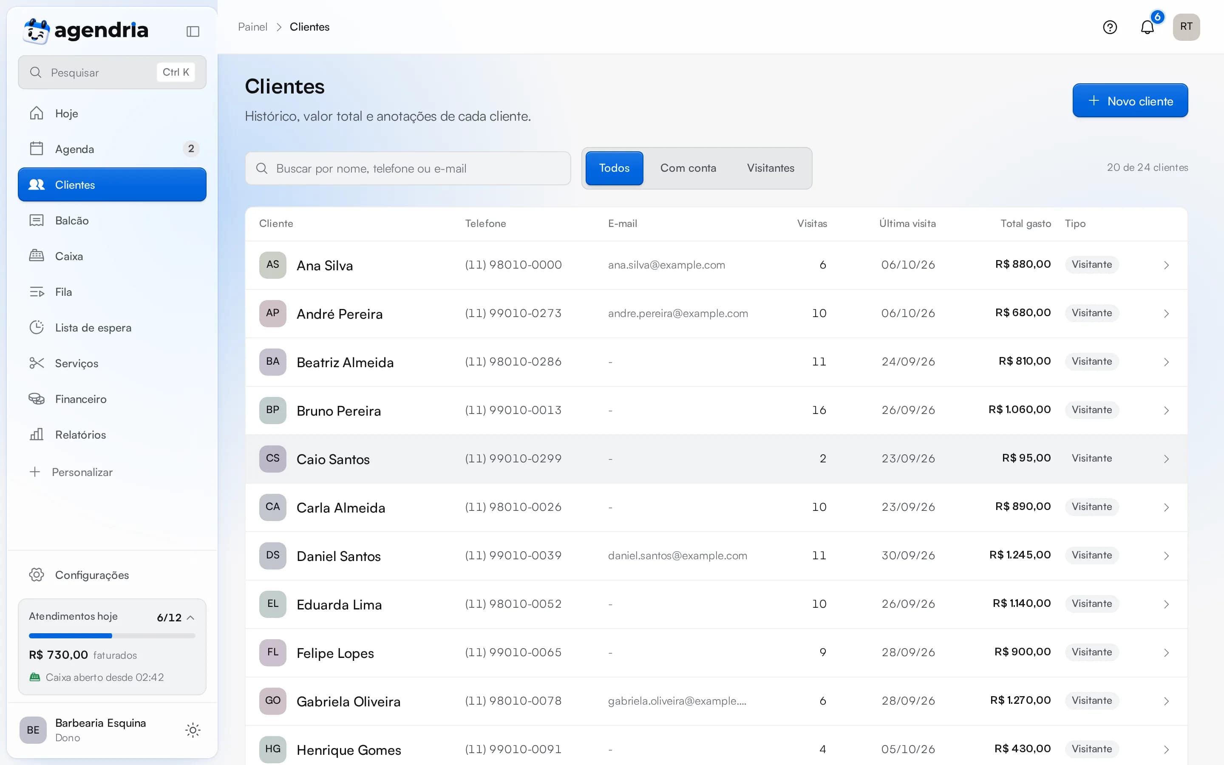Filter clients by Com conta
This screenshot has width=1224, height=765.
click(x=688, y=168)
